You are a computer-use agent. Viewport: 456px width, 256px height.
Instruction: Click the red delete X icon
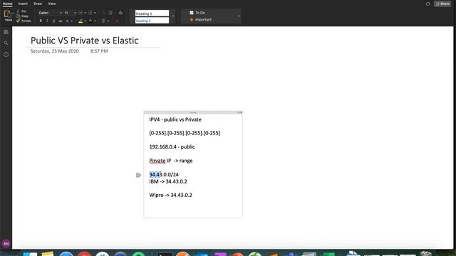(x=117, y=21)
